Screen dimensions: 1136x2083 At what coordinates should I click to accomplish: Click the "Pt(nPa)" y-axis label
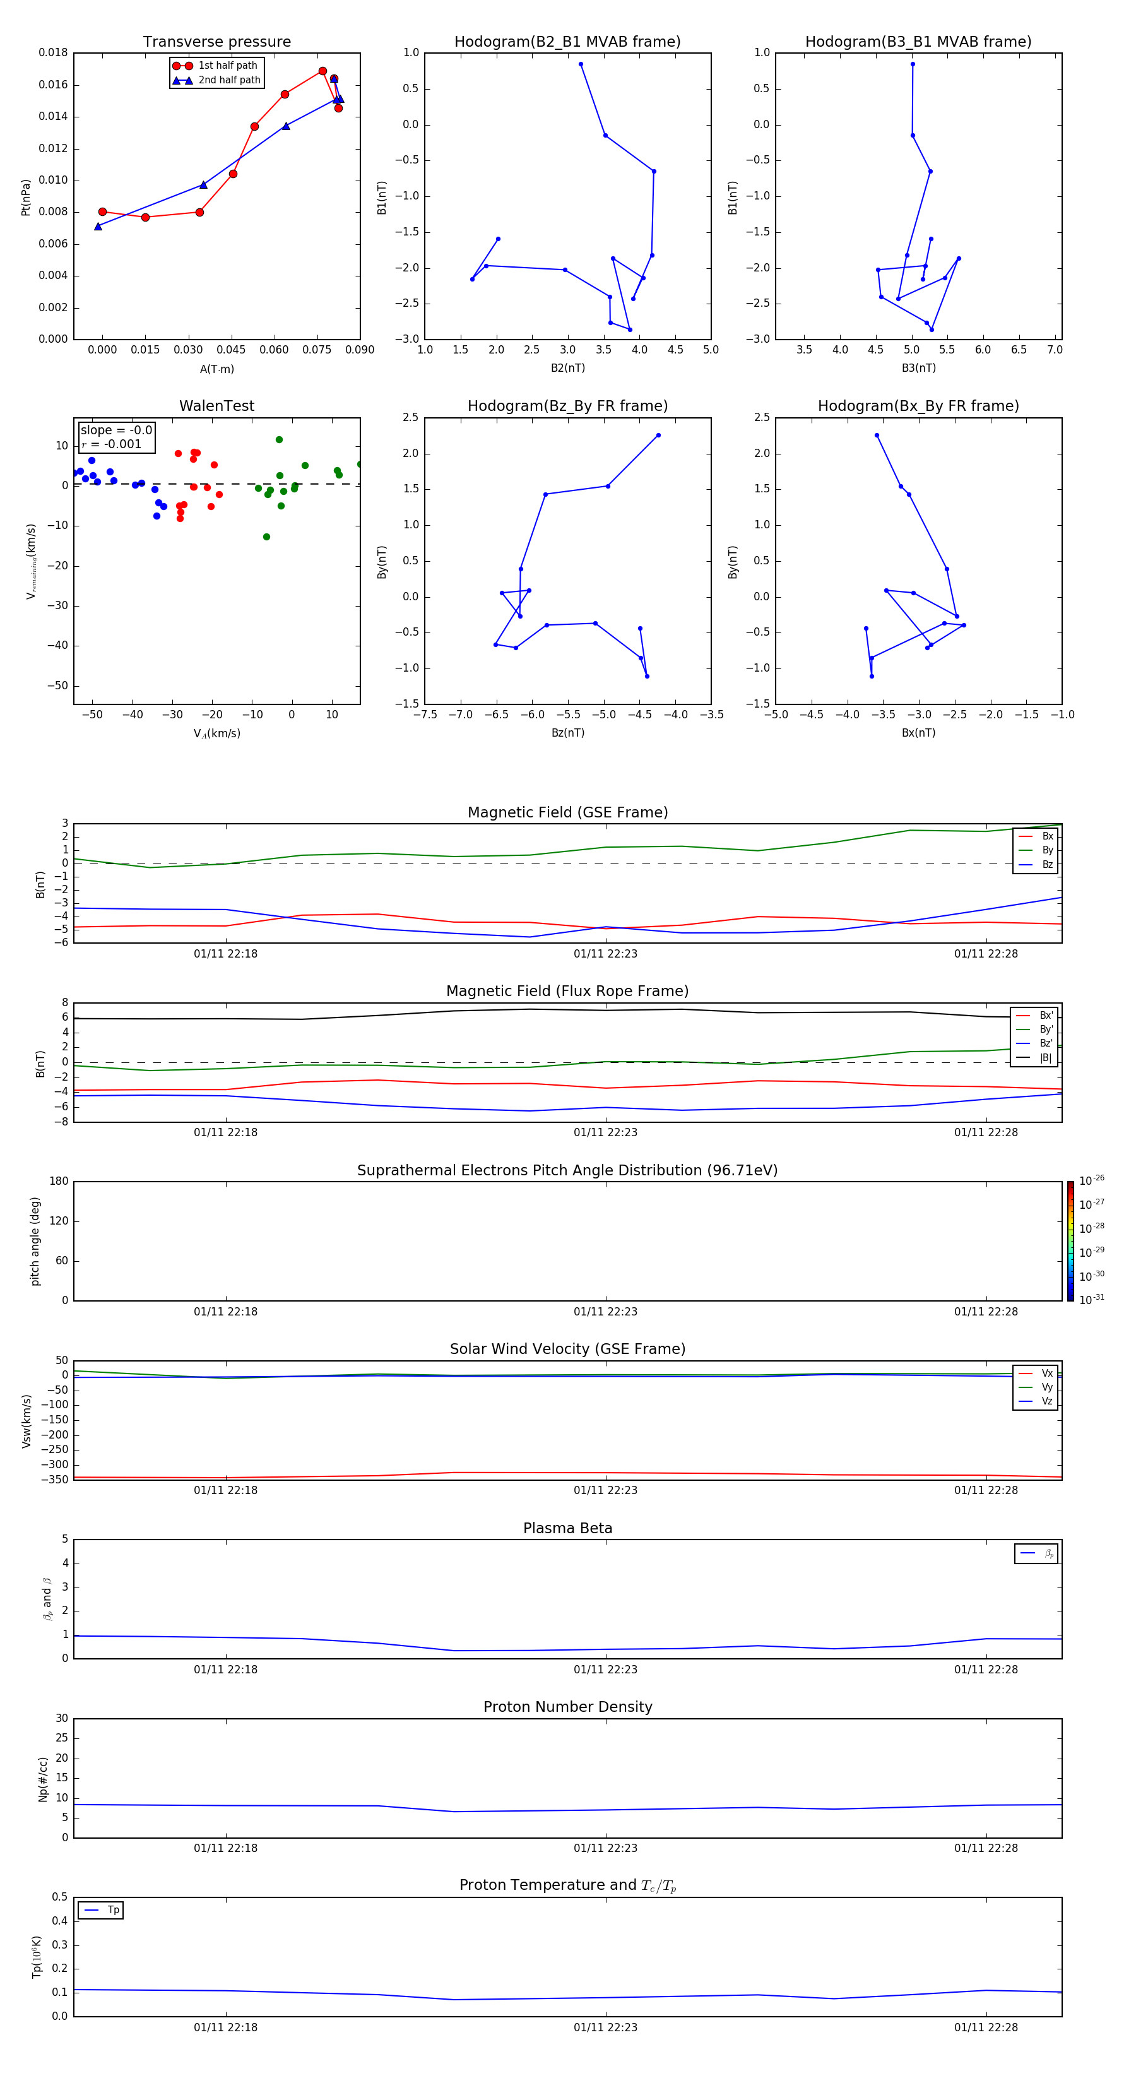pos(26,196)
